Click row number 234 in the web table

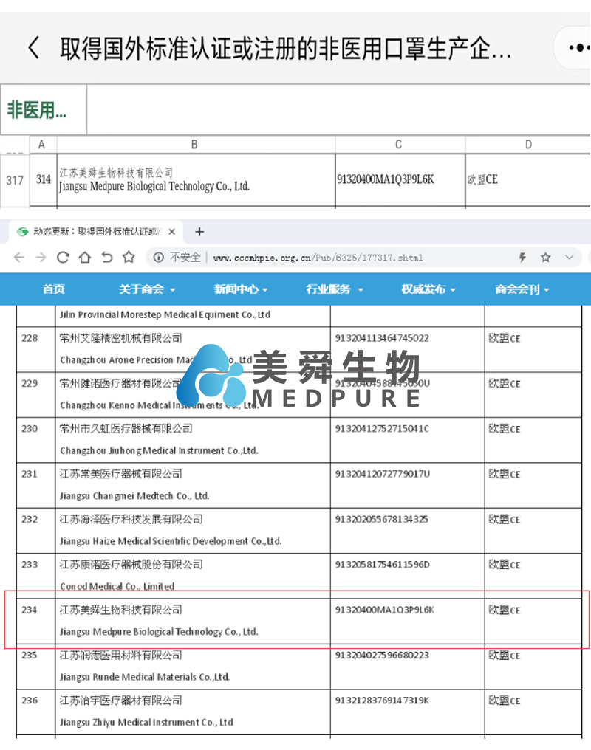click(x=30, y=610)
